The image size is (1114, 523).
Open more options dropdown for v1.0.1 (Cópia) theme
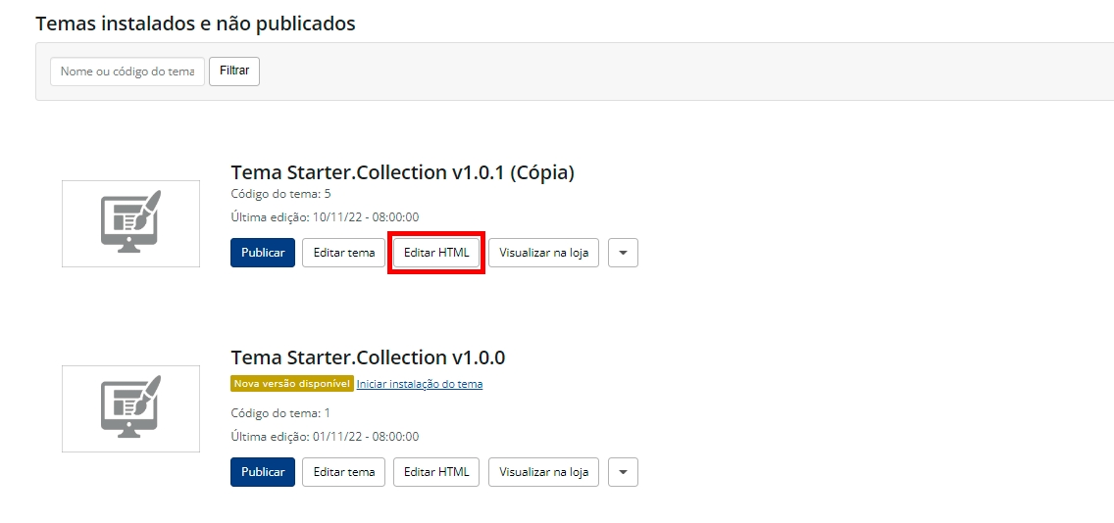(x=623, y=253)
